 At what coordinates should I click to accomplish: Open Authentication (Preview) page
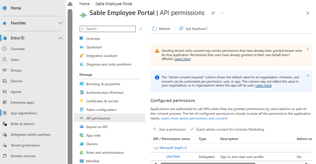pos(105,92)
